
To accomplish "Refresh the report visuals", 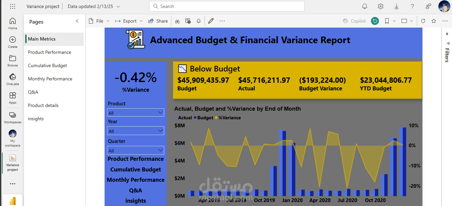I will tap(423, 21).
